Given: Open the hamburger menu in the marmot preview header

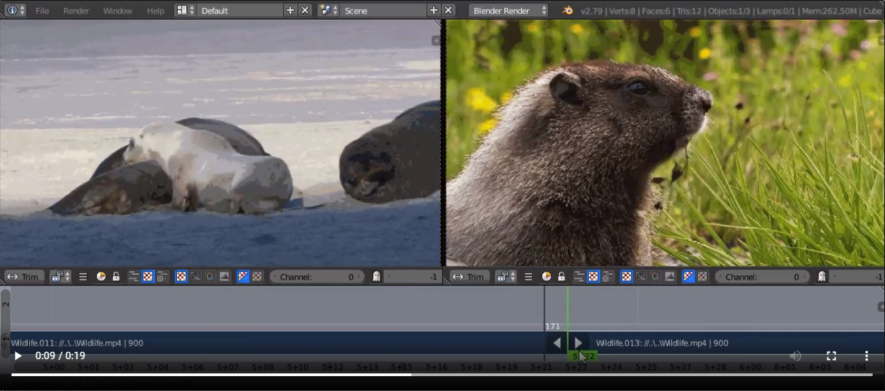Looking at the screenshot, I should pyautogui.click(x=528, y=277).
